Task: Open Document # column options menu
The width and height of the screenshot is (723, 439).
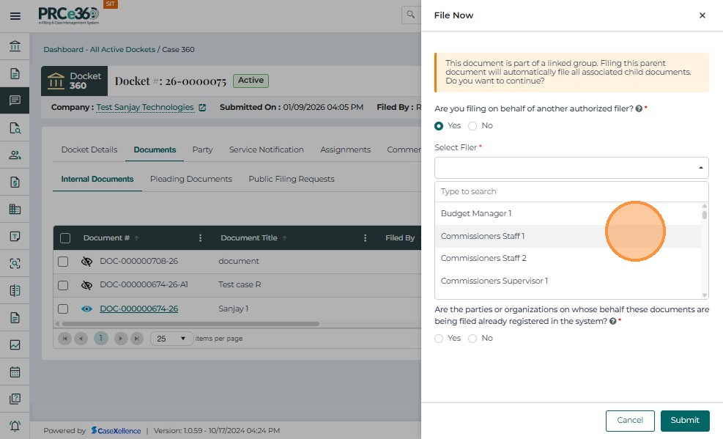Action: coord(201,238)
